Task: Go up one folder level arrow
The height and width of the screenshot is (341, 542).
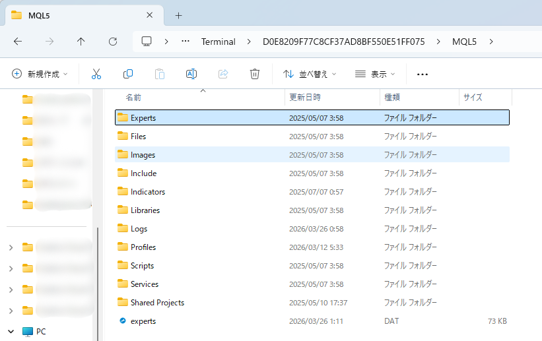Action: 81,42
